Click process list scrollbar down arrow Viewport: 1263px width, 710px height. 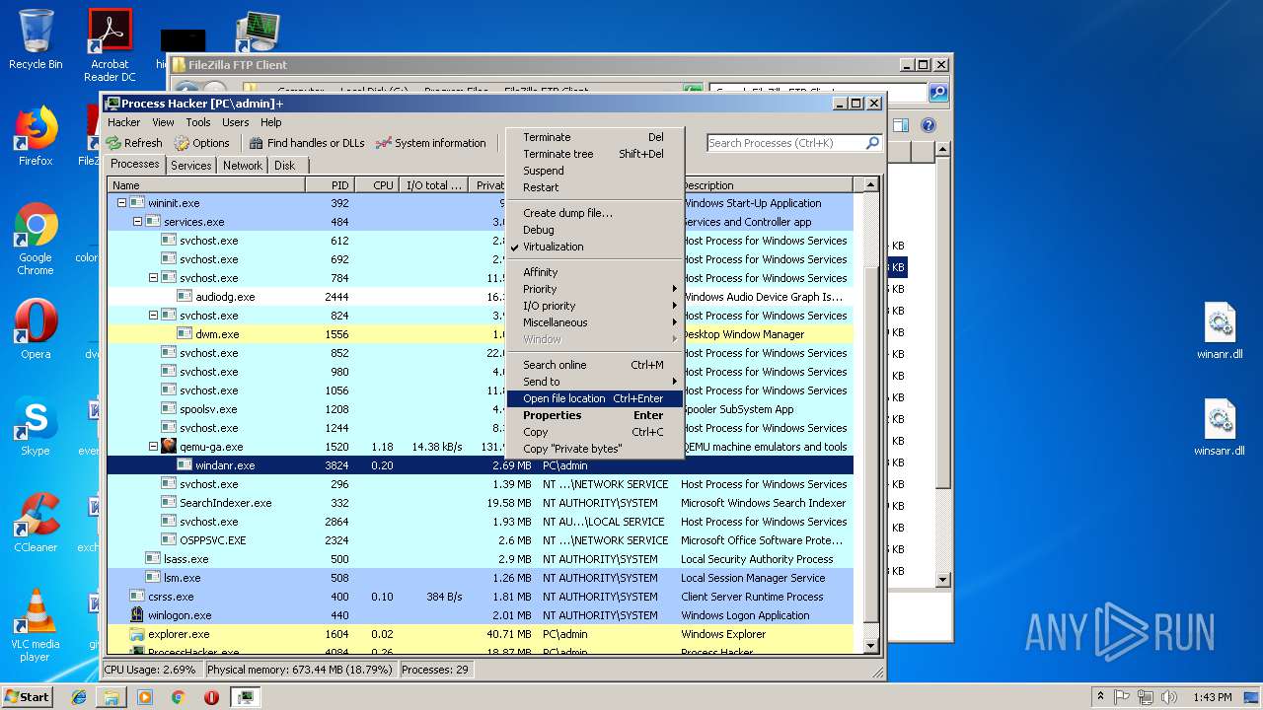[x=870, y=646]
